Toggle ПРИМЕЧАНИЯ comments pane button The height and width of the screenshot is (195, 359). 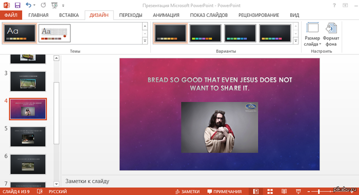point(225,191)
